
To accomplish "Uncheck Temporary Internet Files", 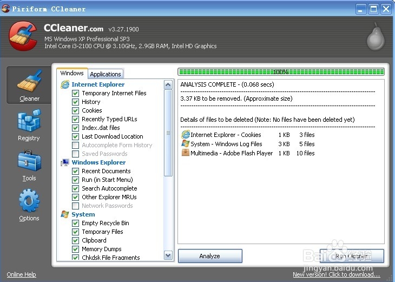I will pos(75,93).
